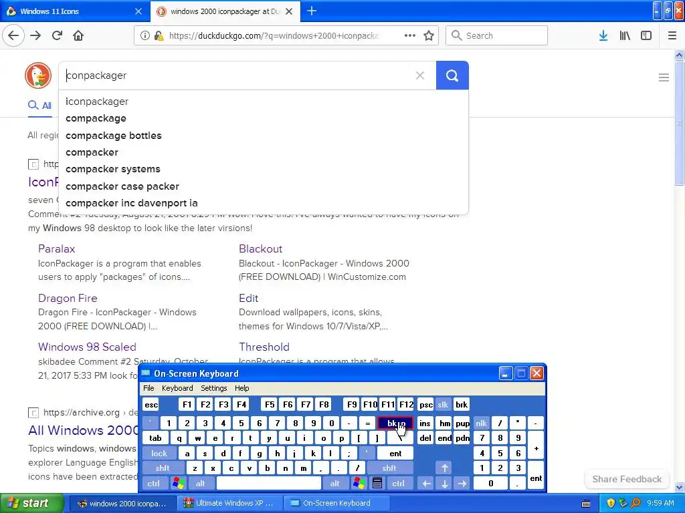This screenshot has width=685, height=513.
Task: Open the Firefox hamburger menu
Action: click(x=672, y=35)
